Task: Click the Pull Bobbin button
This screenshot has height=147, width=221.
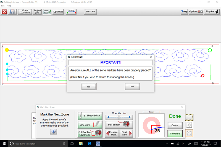Action: point(119,124)
